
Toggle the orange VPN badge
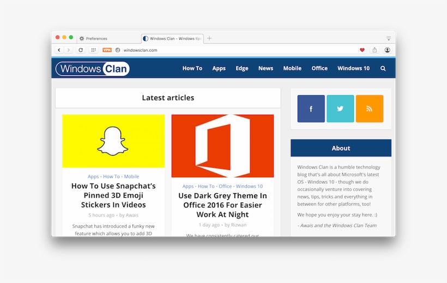point(107,50)
